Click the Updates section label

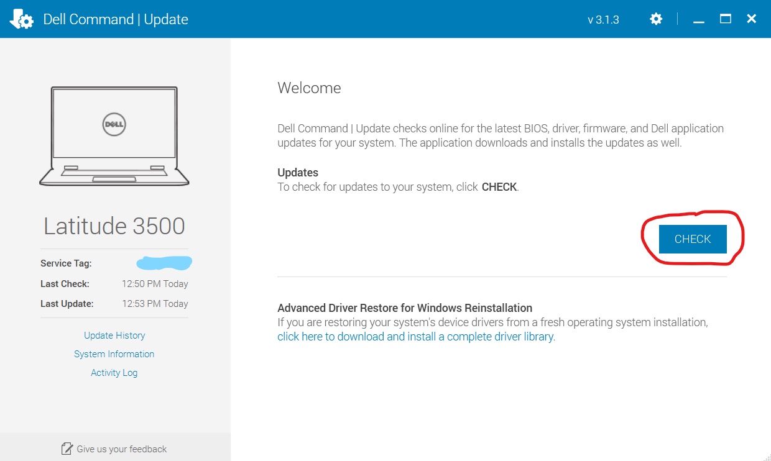297,172
